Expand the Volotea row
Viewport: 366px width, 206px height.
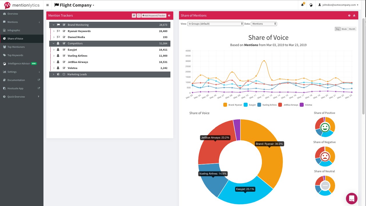click(54, 68)
